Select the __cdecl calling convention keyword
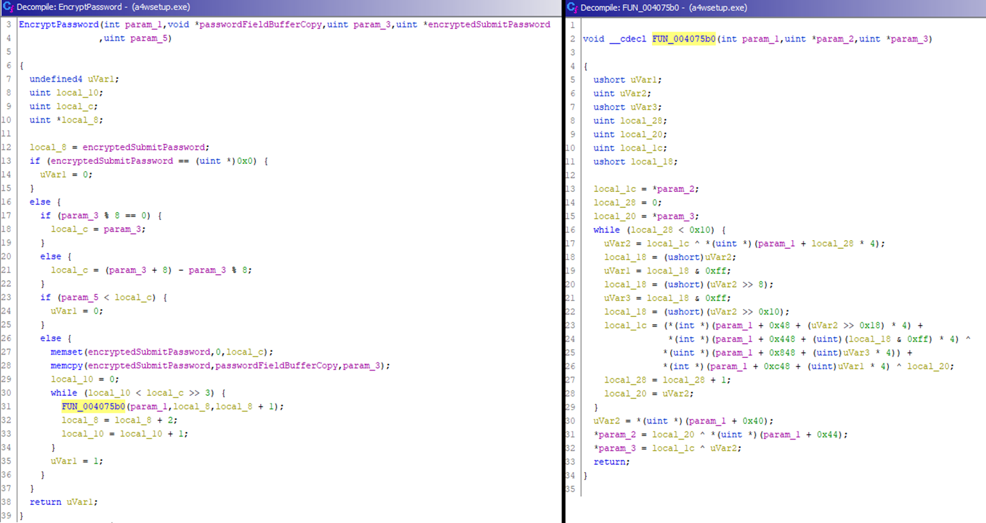Image resolution: width=986 pixels, height=523 pixels. click(x=629, y=39)
